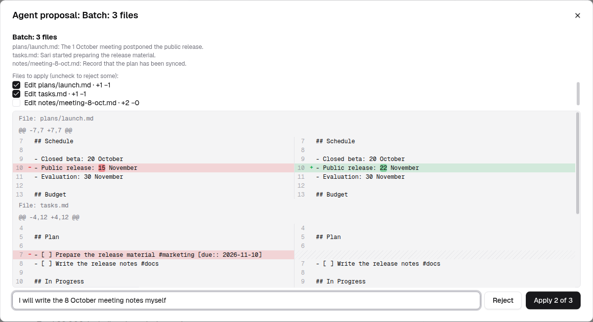
Task: Click the 'File: tasks.md' header
Action: click(x=43, y=205)
